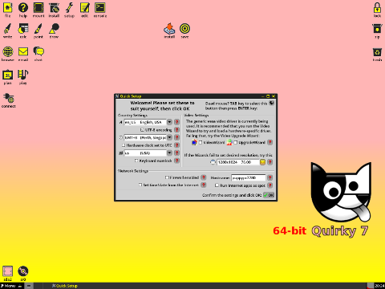
Task: Open help for time from Internet
Action: [204, 185]
